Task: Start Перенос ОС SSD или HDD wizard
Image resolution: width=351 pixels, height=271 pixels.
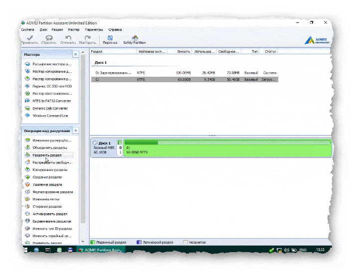Action: (48, 86)
